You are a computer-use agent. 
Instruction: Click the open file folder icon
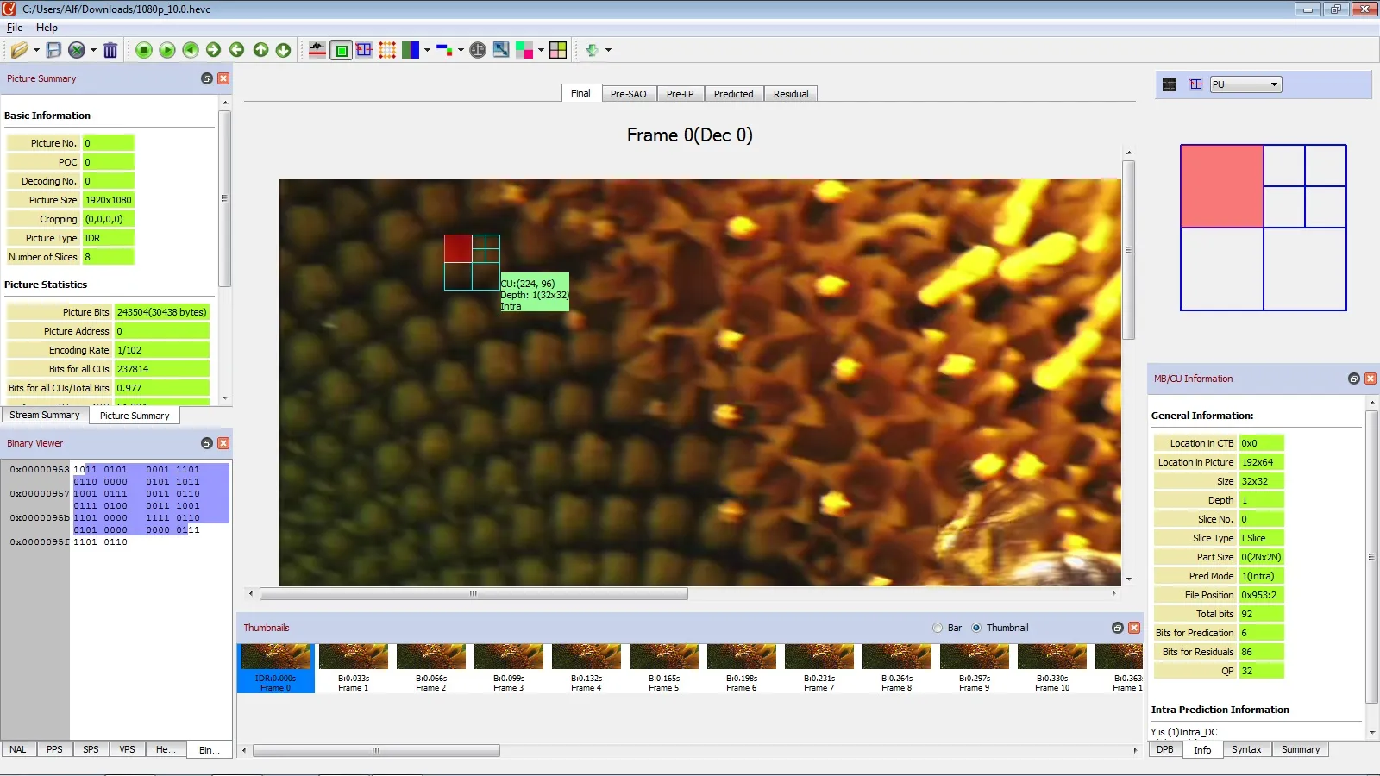(19, 50)
